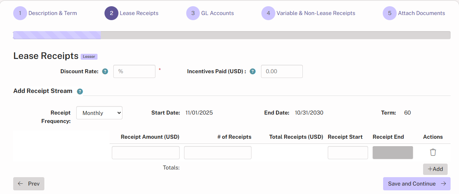Click Save and Continue
The width and height of the screenshot is (459, 194).
(x=416, y=184)
